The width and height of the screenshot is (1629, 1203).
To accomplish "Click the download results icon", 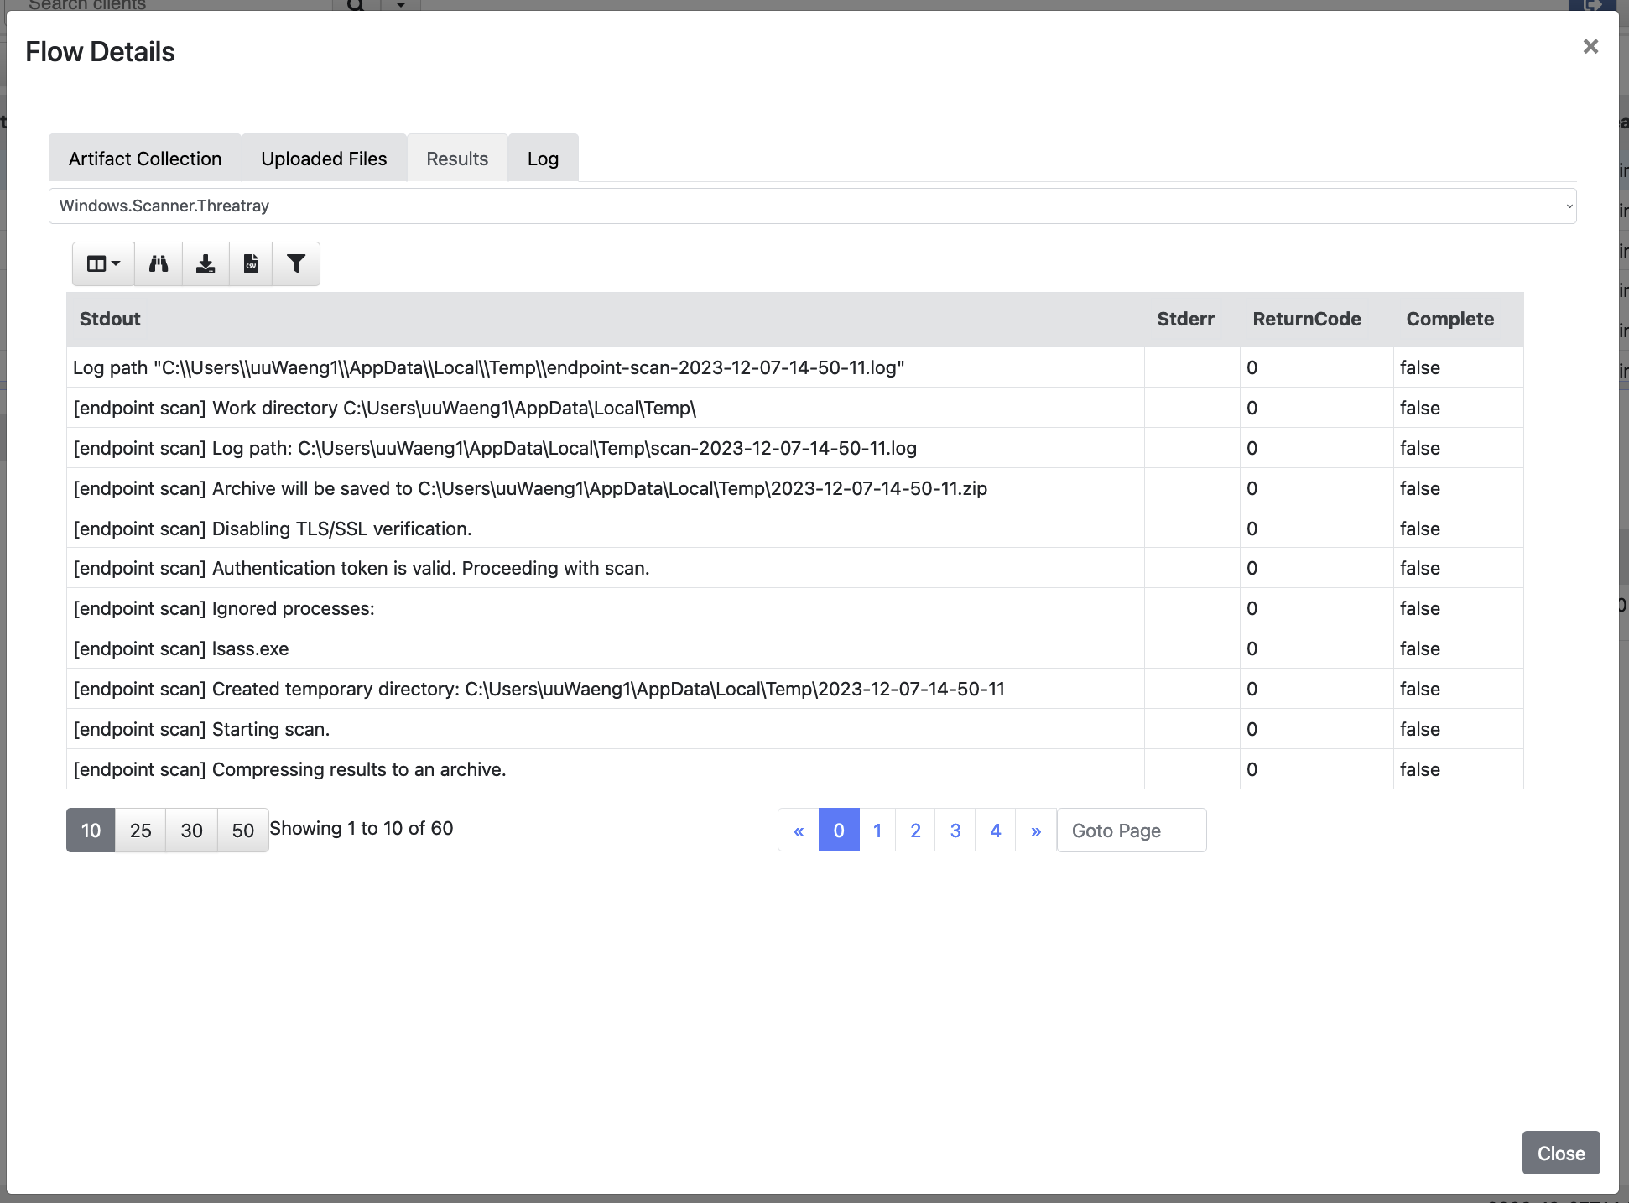I will coord(205,263).
